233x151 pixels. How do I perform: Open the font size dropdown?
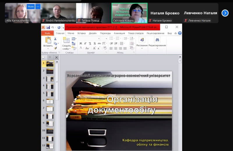(x=106, y=39)
